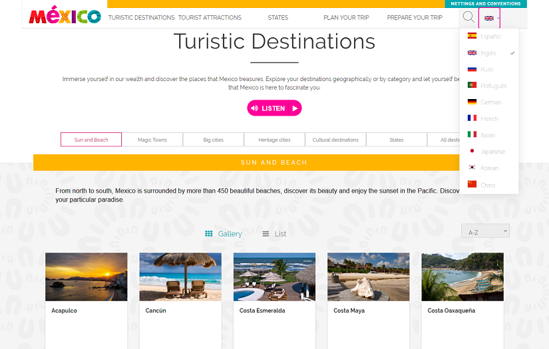The image size is (549, 349).
Task: Click the Cancún title link
Action: [x=156, y=310]
